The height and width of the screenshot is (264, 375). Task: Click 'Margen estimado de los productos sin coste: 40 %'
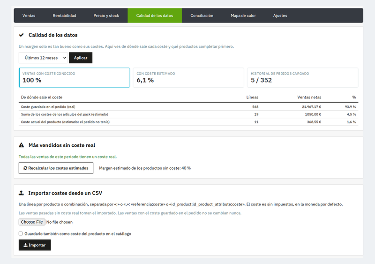click(x=145, y=168)
